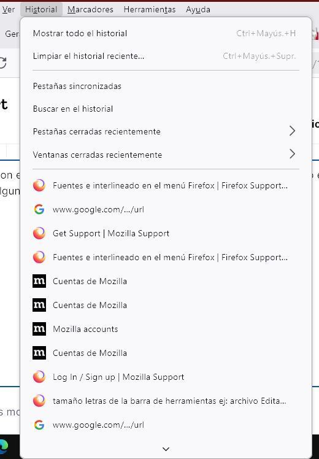Open last www.google.com/.../url history entry
The image size is (319, 459).
(166, 425)
